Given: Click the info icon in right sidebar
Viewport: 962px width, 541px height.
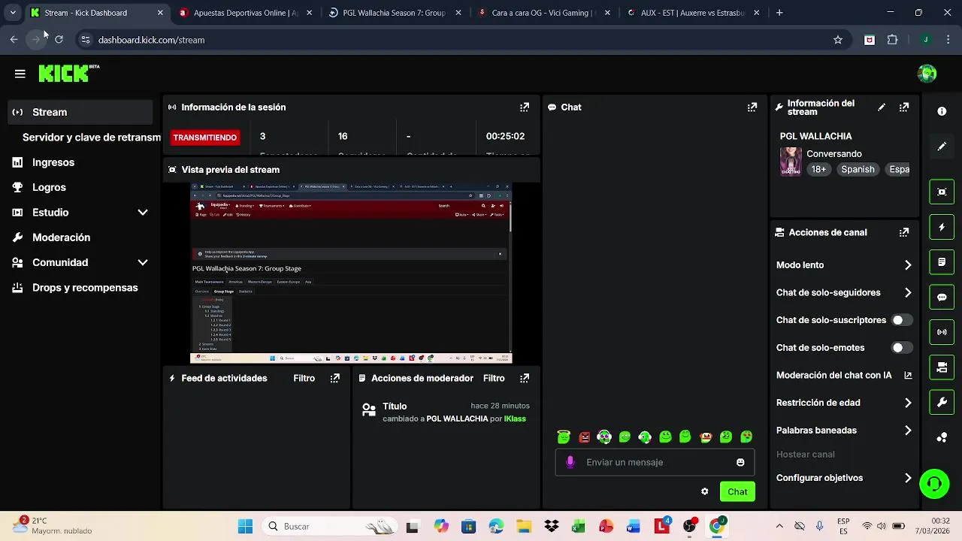Looking at the screenshot, I should tap(942, 111).
